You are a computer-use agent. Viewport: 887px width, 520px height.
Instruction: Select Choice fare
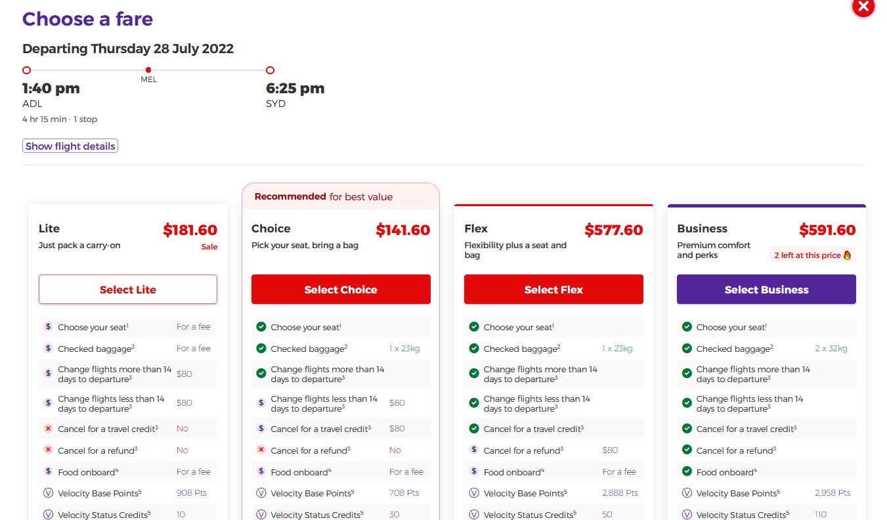341,290
